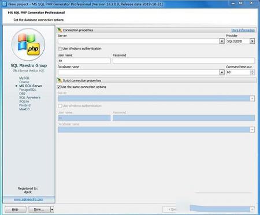Open the www.sqlmaestro.com link
Image resolution: width=260 pixels, height=215 pixels.
(28, 199)
